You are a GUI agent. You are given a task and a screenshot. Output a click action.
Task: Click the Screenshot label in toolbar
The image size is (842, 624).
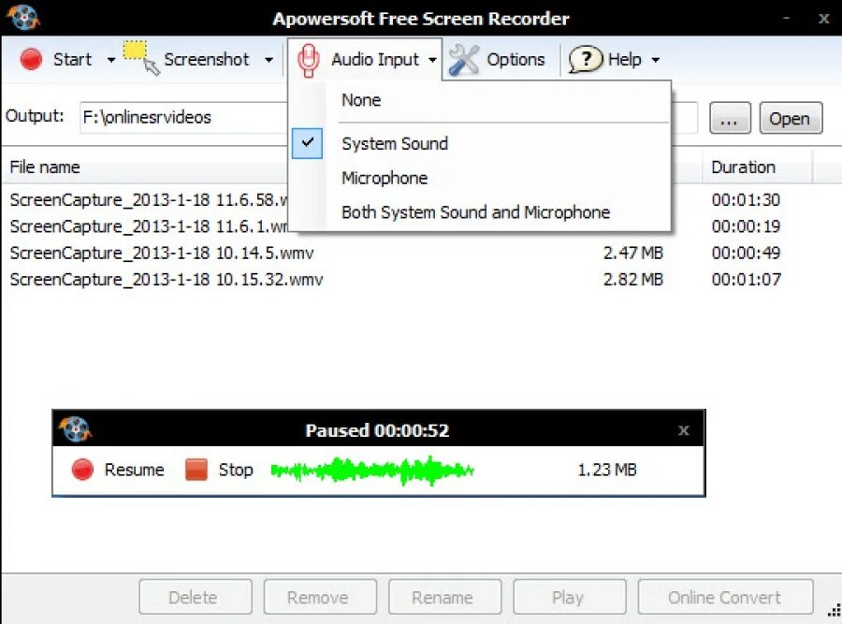point(207,59)
